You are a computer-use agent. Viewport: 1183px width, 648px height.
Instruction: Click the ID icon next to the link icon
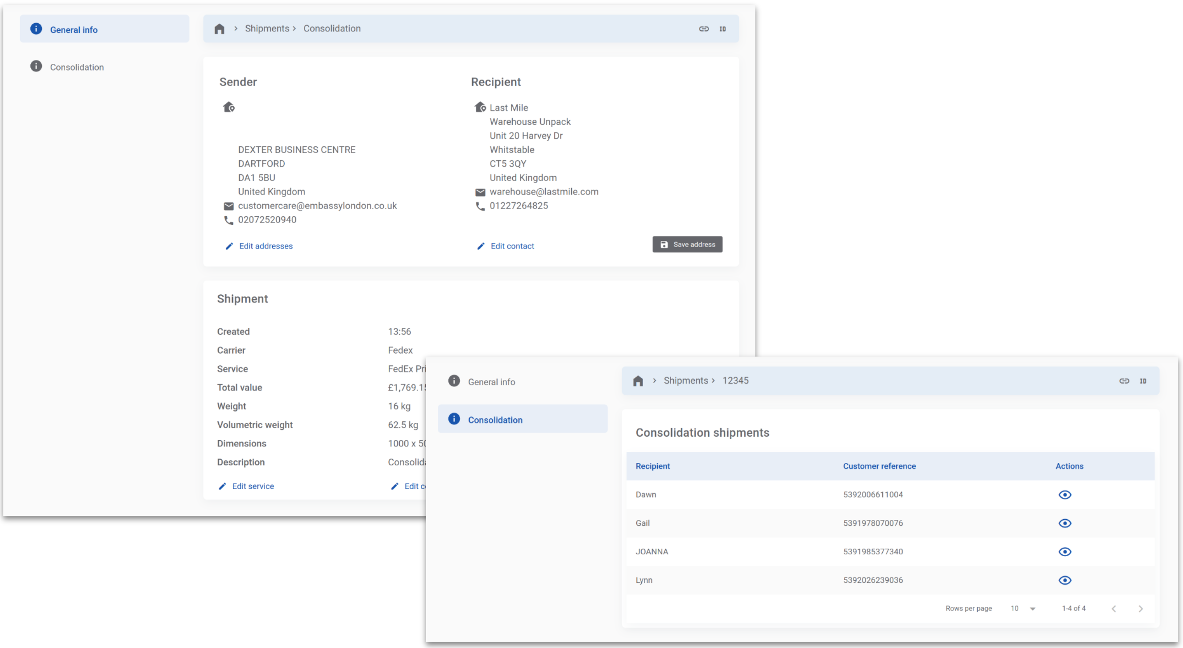click(x=723, y=29)
